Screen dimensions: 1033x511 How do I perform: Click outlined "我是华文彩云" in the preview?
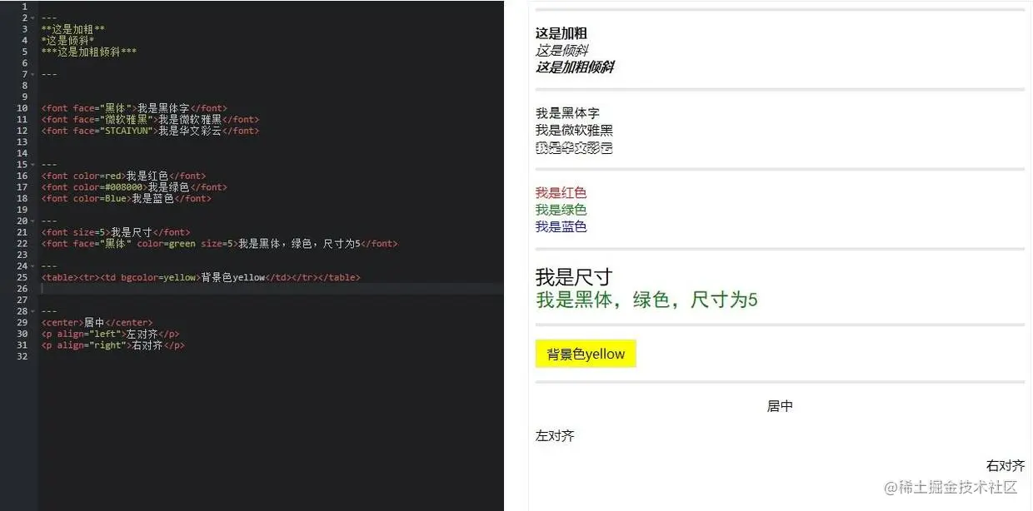[x=574, y=148]
